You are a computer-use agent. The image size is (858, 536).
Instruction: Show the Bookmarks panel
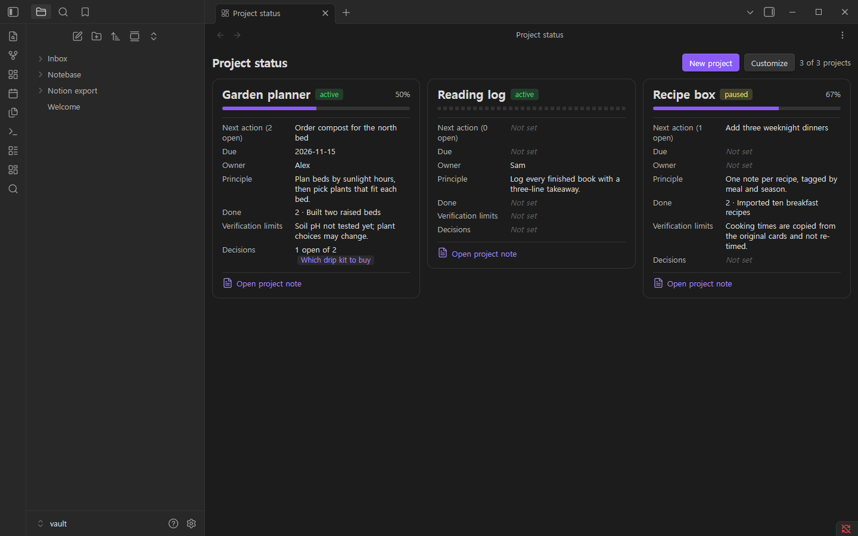[x=85, y=12]
